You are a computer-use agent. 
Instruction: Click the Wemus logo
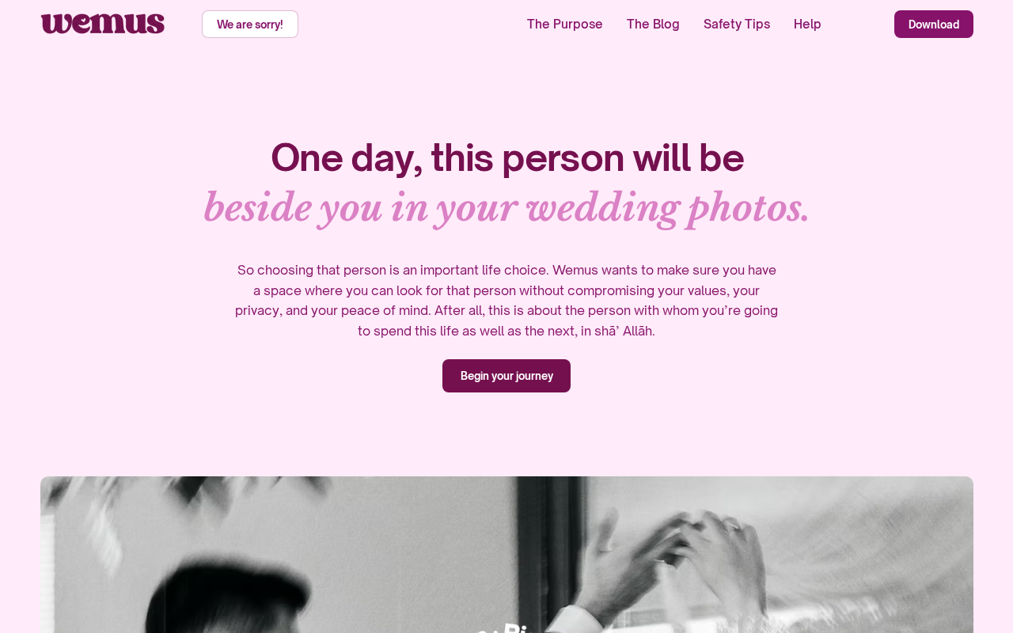[x=103, y=24]
